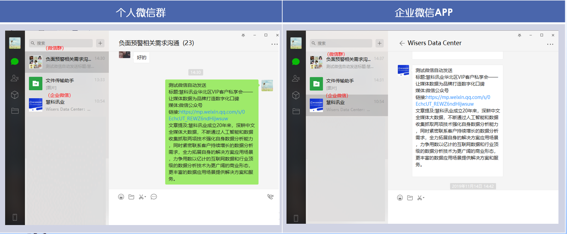
Task: Click Wisers Data Center chat title
Action: tap(434, 43)
